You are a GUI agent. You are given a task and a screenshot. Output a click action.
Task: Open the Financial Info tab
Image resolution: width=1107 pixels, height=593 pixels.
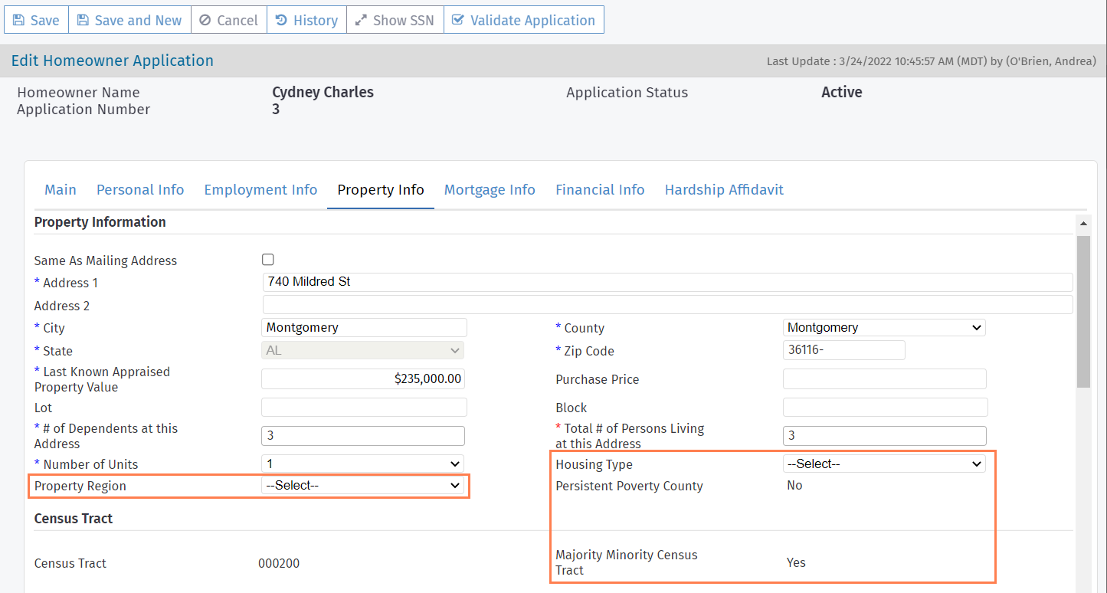coord(600,190)
